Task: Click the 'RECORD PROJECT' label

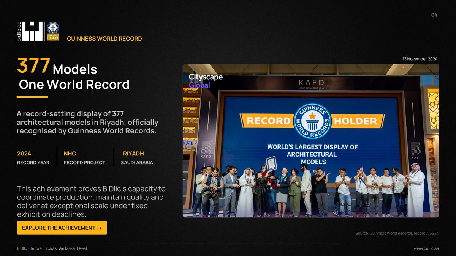Action: pos(84,163)
